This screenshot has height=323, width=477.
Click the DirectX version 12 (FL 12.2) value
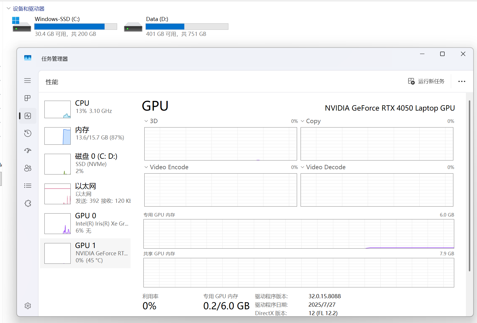[x=323, y=313]
